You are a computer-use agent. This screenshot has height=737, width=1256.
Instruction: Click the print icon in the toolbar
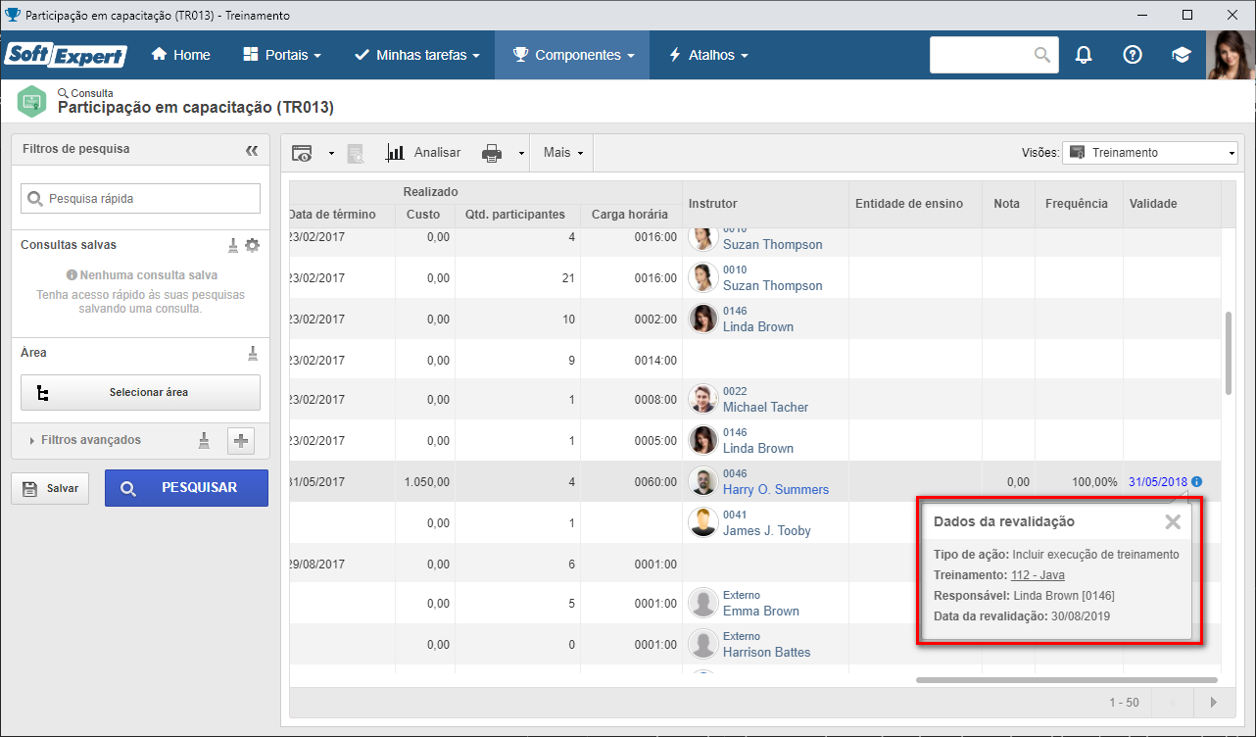pyautogui.click(x=492, y=153)
